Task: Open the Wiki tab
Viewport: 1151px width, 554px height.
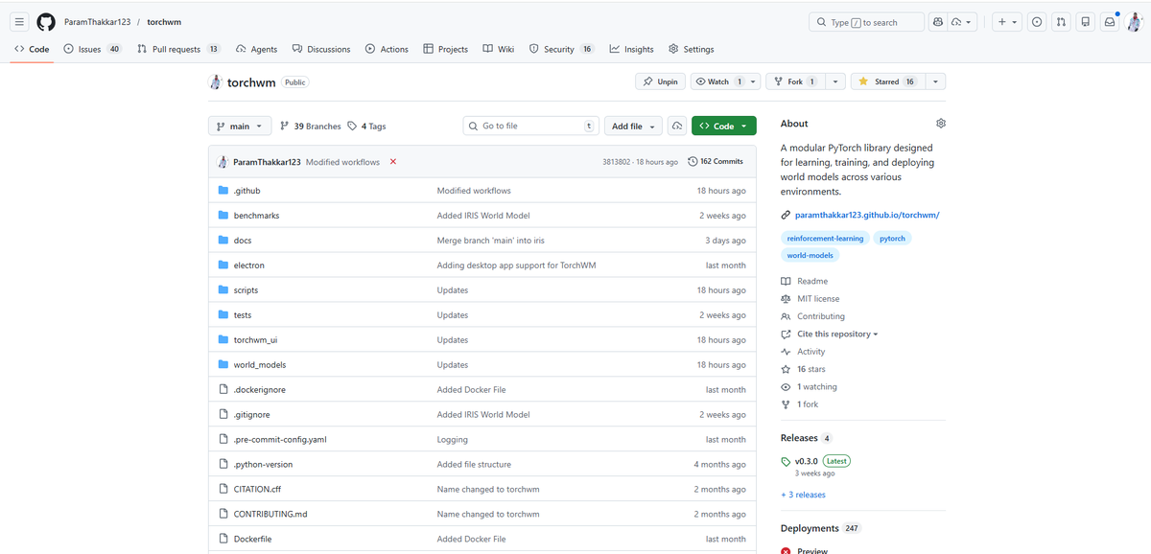Action: (499, 49)
